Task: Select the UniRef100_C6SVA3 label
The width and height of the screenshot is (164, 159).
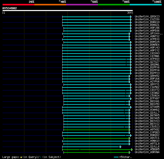Action: tap(147, 53)
